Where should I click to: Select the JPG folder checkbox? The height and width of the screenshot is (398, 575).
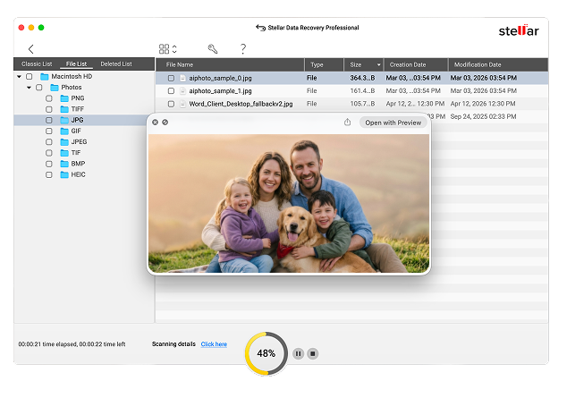click(x=49, y=120)
